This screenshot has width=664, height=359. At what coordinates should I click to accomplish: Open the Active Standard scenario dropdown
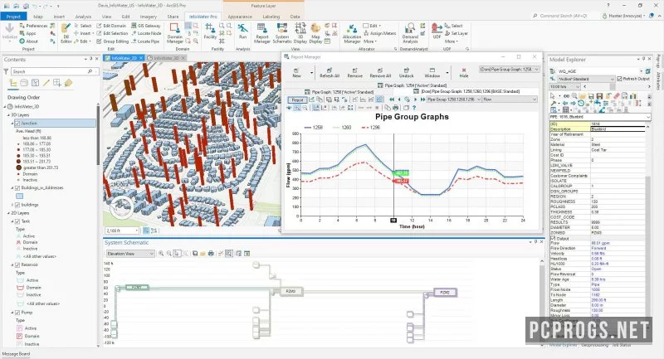tap(586, 79)
